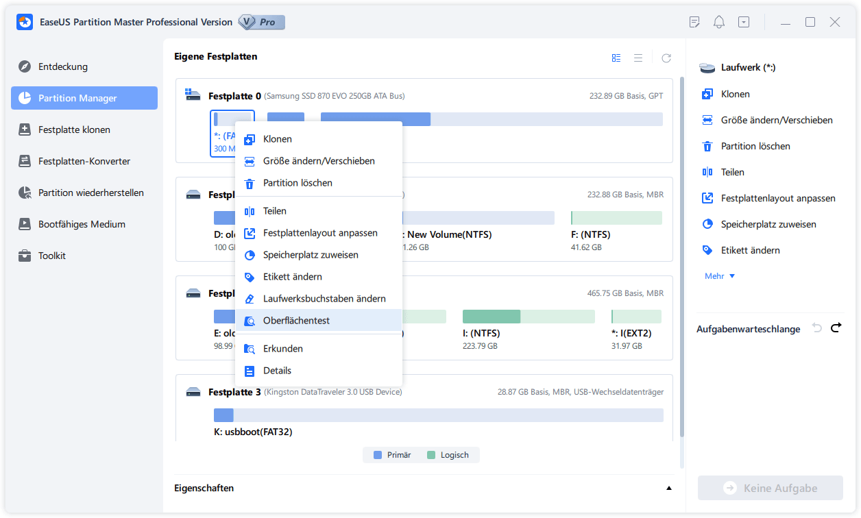
Task: Open the feedback note icon in title bar
Action: (694, 22)
